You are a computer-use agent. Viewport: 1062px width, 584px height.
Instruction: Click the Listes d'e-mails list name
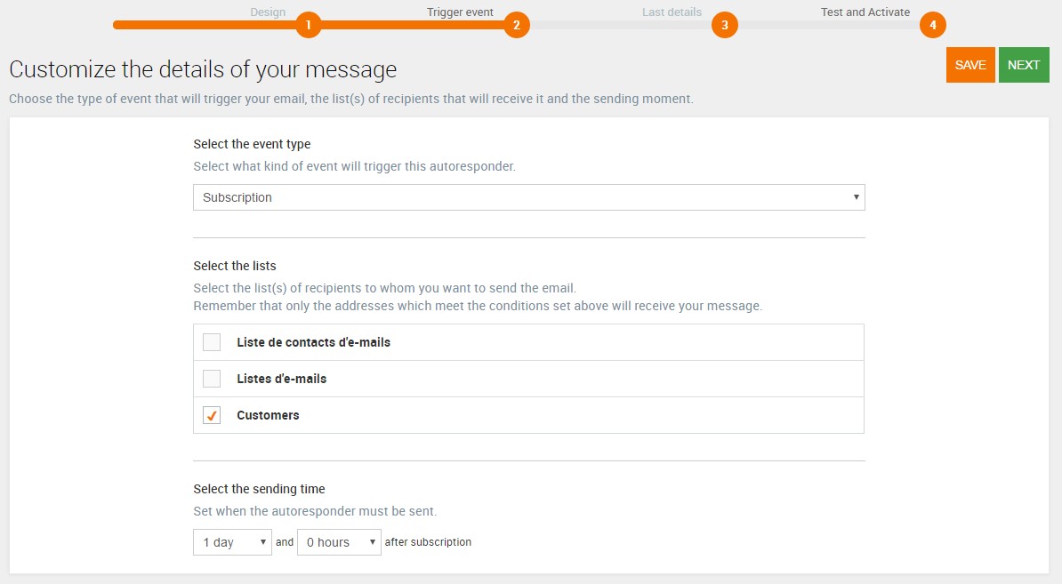282,379
